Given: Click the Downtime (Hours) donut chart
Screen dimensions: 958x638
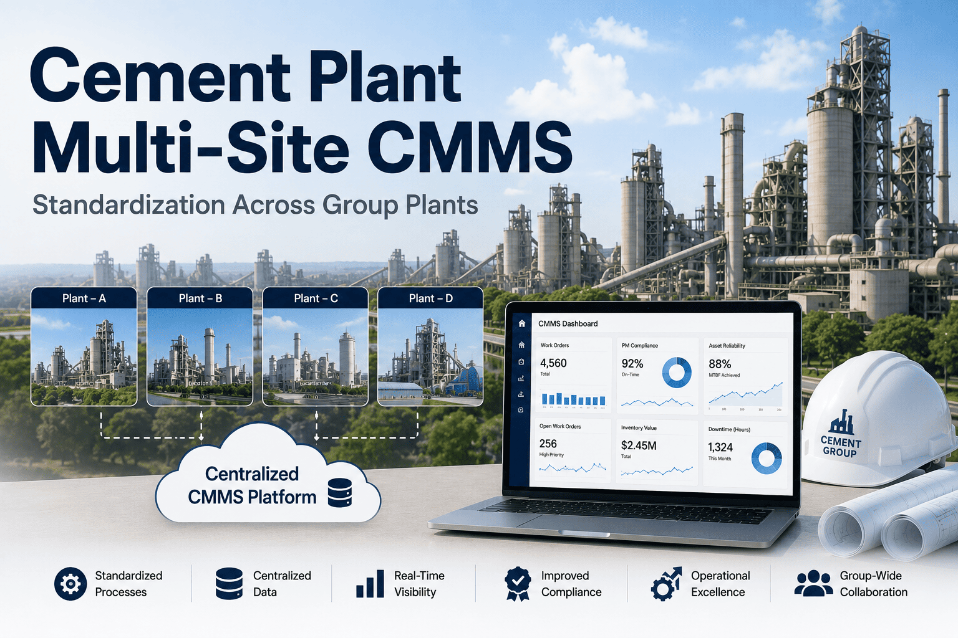Looking at the screenshot, I should click(x=767, y=458).
